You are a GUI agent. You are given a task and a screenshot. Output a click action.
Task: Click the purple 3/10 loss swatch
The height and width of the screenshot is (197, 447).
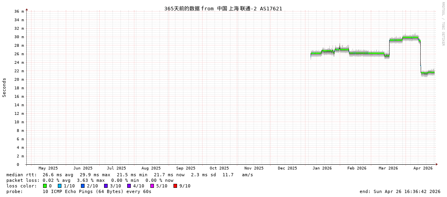pyautogui.click(x=106, y=186)
